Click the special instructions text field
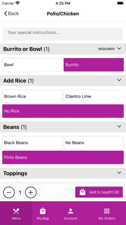 pos(63,34)
